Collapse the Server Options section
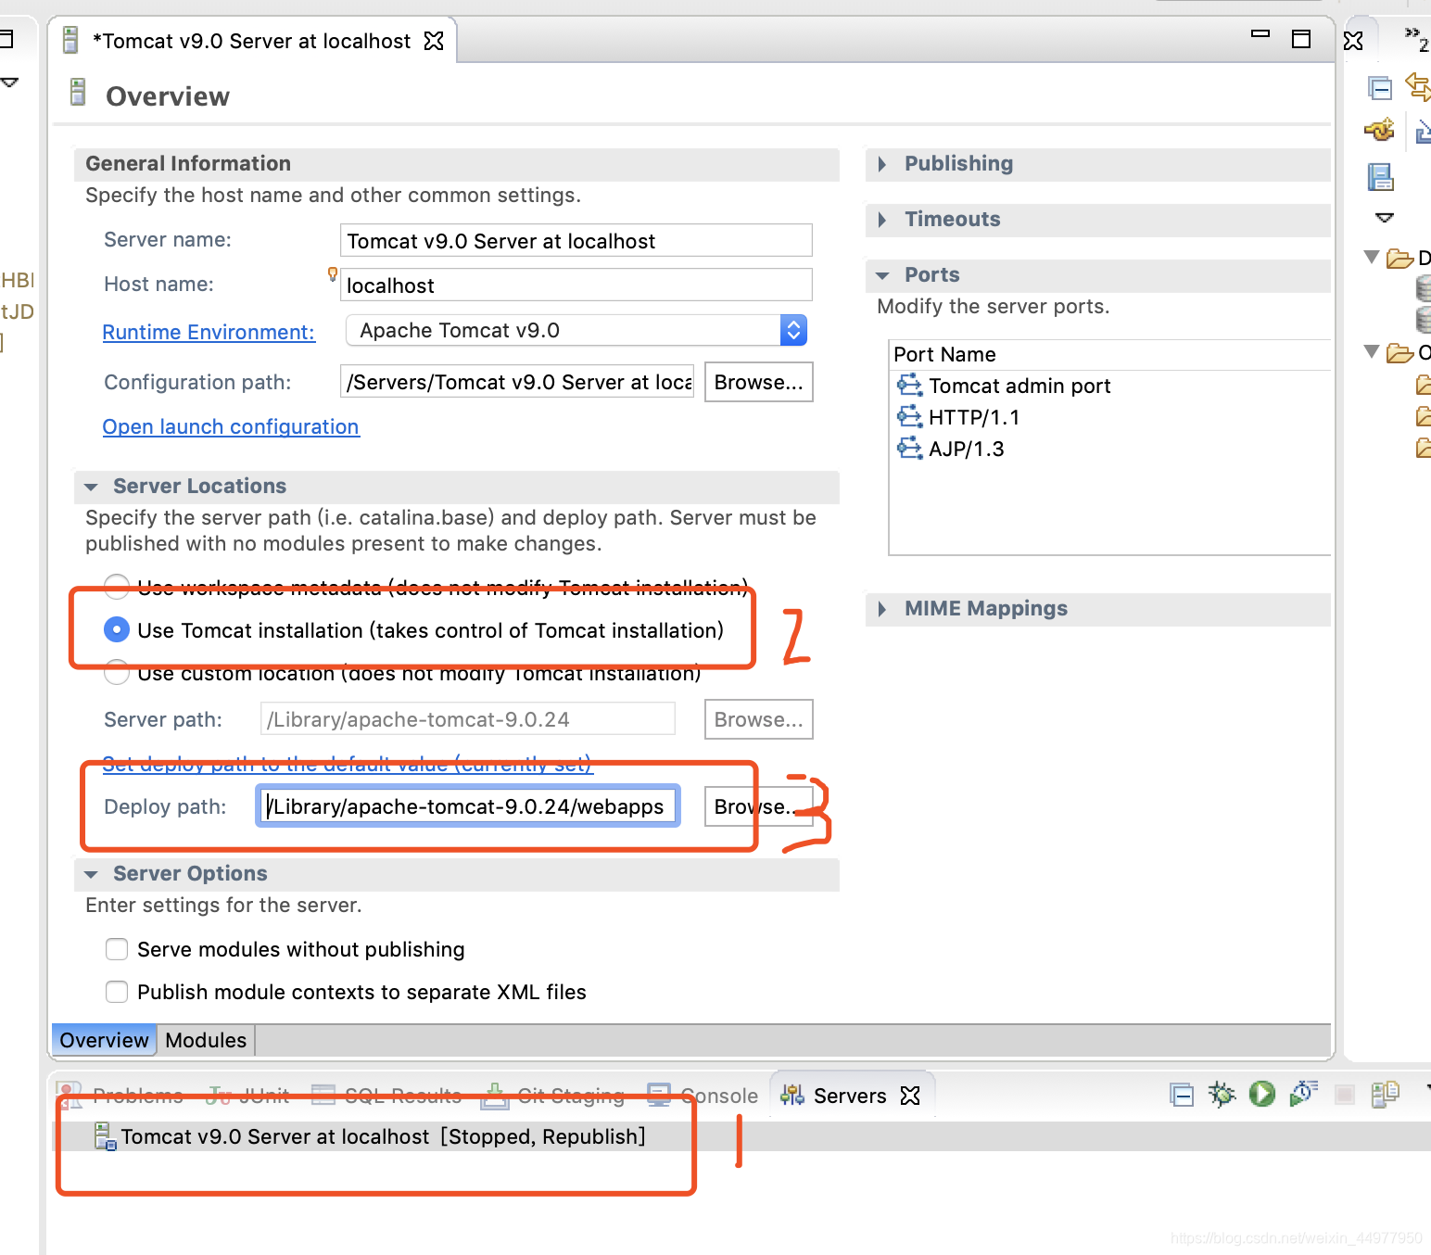 pos(91,874)
